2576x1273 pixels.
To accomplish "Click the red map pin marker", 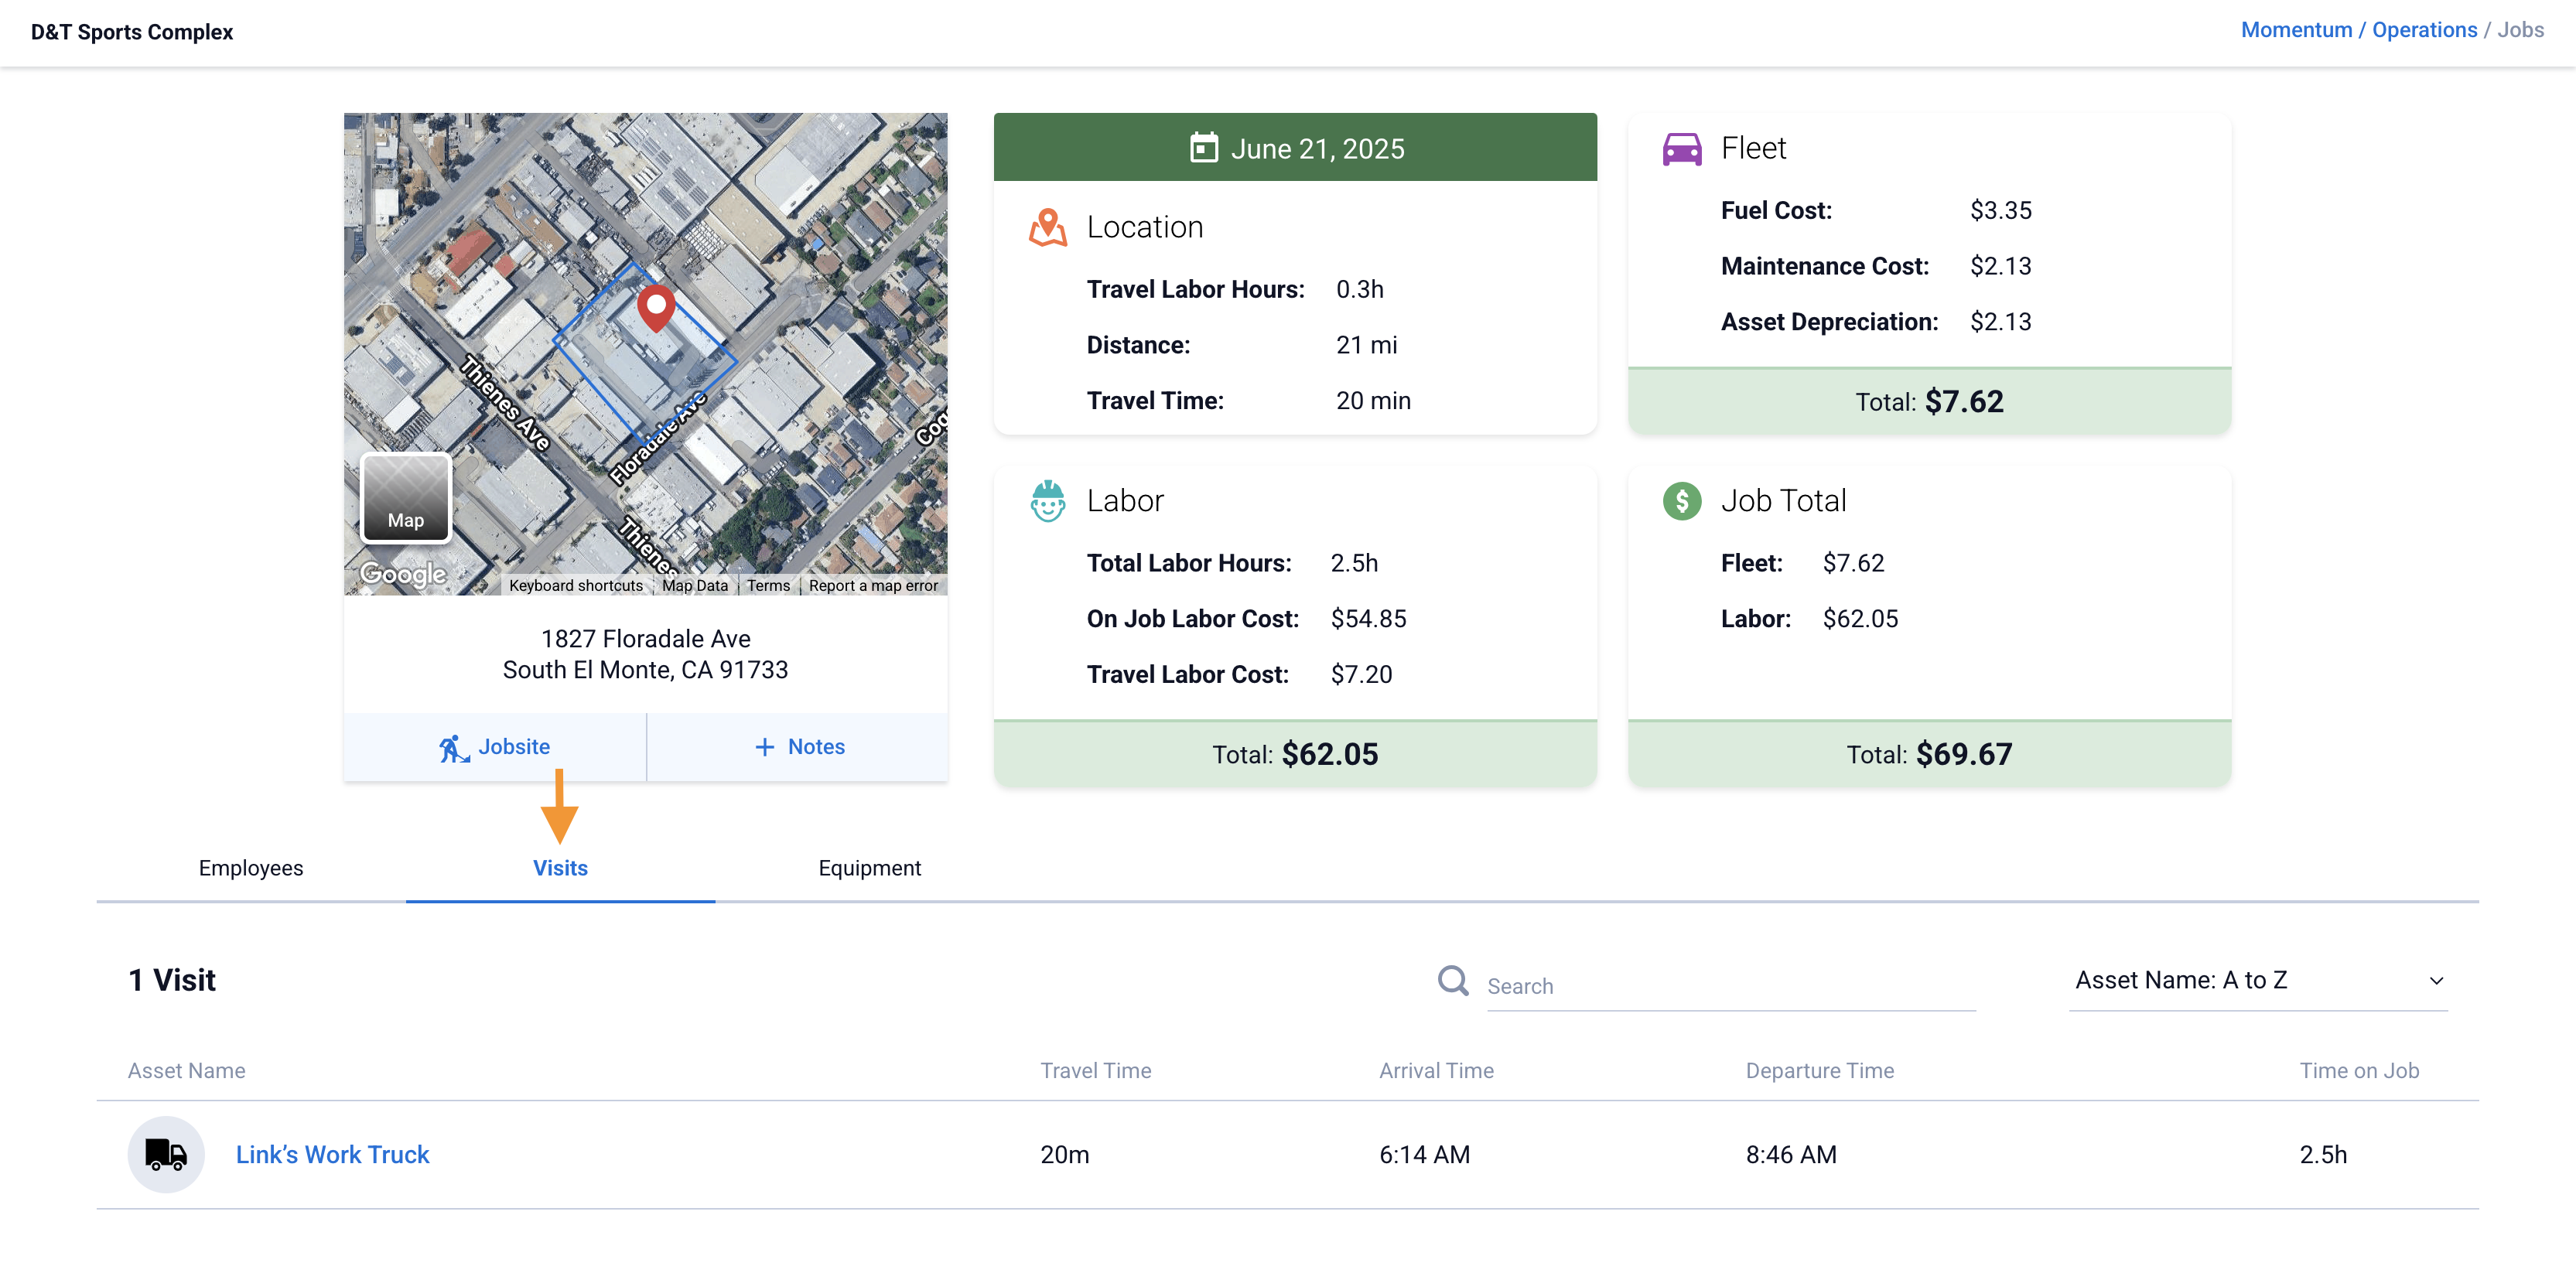I will (x=656, y=305).
